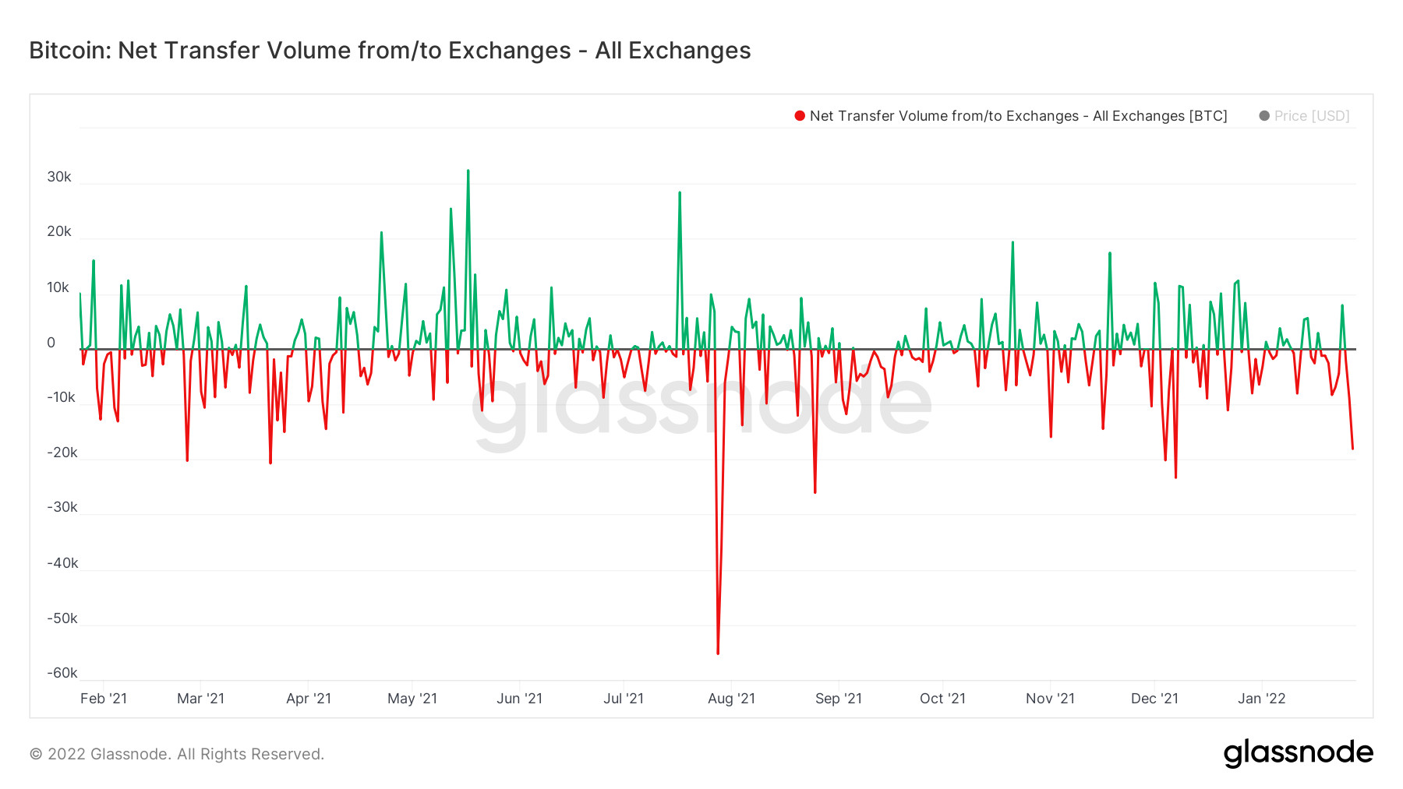
Task: Click the 30k y-axis label
Action: coord(59,177)
